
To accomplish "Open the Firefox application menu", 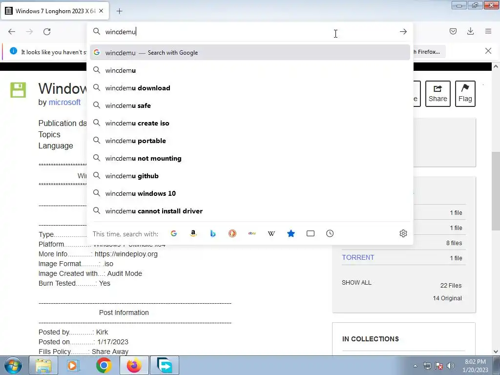I will coord(488,31).
